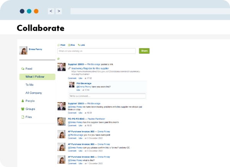230x167 pixels.
Task: Click Pauline Purchaser's avatar in the feed
Action: (x=61, y=121)
